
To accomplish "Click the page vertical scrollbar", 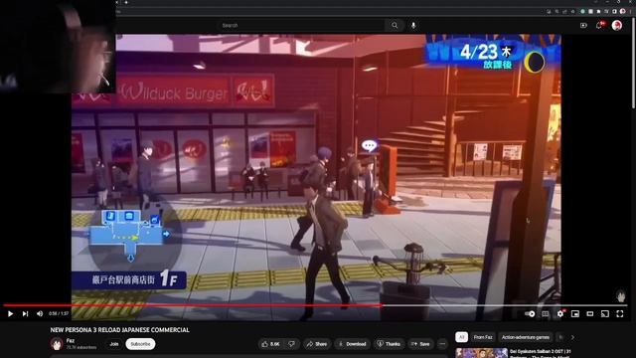I will [634, 63].
